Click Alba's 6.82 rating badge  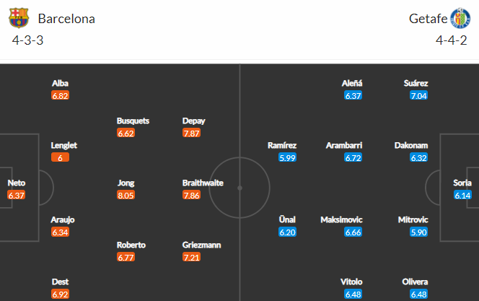tap(60, 96)
